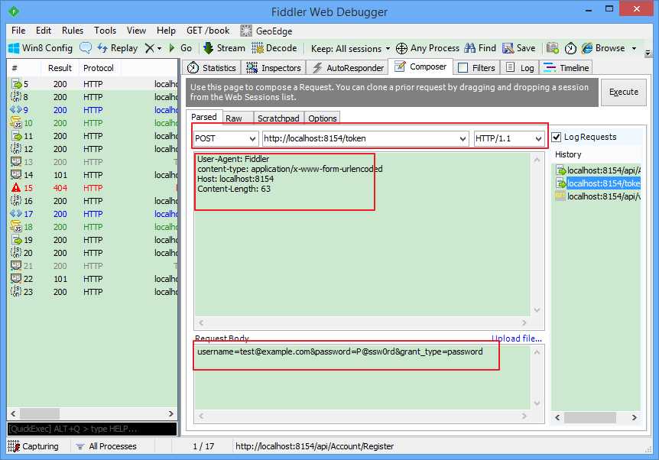The height and width of the screenshot is (460, 659).
Task: Click the Result column header
Action: (60, 68)
